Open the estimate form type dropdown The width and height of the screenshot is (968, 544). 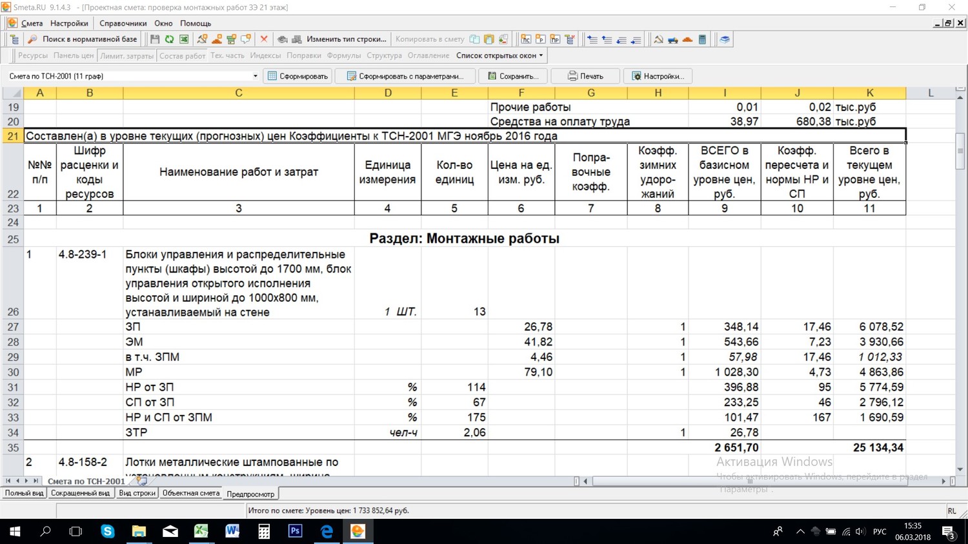(255, 76)
